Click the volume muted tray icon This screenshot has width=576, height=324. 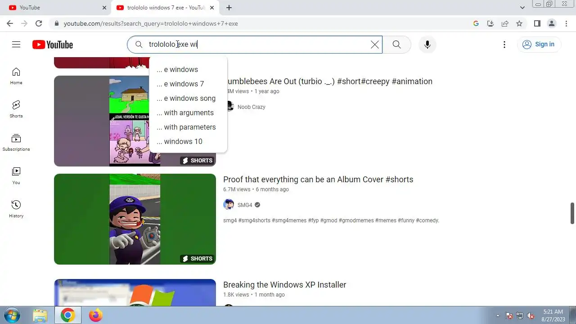(531, 315)
